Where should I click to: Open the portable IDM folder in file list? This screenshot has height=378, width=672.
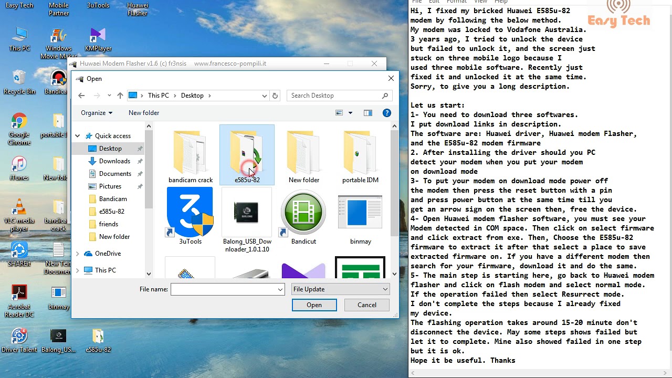[360, 155]
